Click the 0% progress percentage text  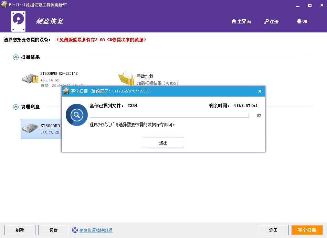click(259, 115)
